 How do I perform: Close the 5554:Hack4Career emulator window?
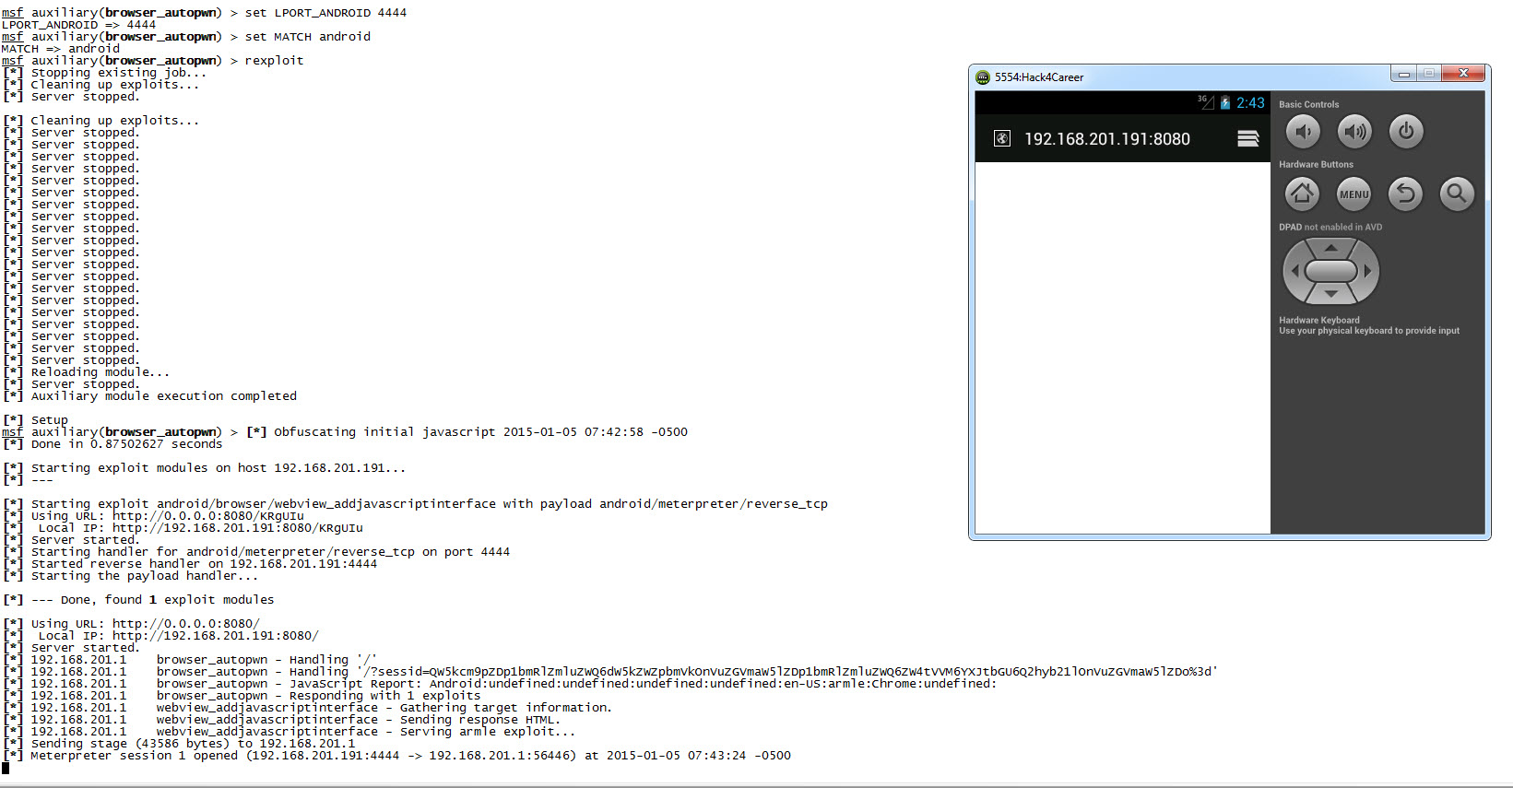pos(1463,74)
